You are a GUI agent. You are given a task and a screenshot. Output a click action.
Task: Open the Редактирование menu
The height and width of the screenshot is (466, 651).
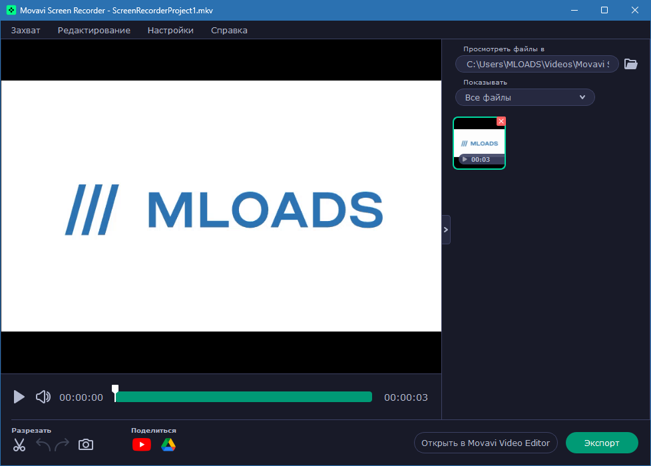[x=94, y=31]
